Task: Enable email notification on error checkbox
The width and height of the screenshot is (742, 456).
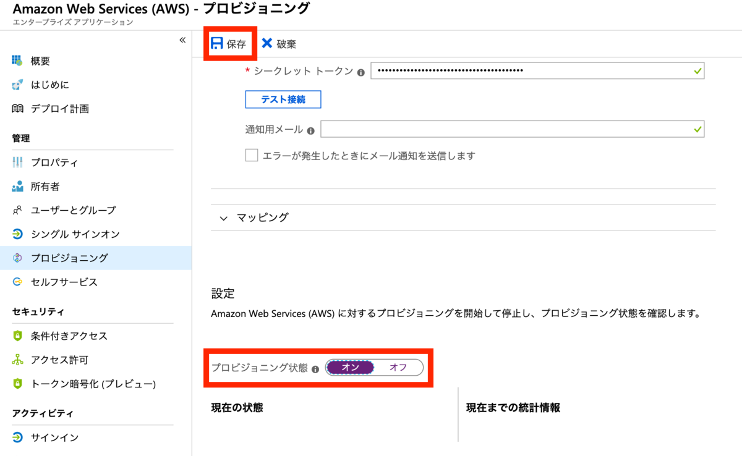Action: [252, 155]
